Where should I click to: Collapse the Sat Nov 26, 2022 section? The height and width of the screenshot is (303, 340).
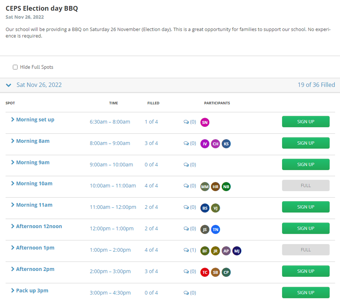tap(9, 85)
